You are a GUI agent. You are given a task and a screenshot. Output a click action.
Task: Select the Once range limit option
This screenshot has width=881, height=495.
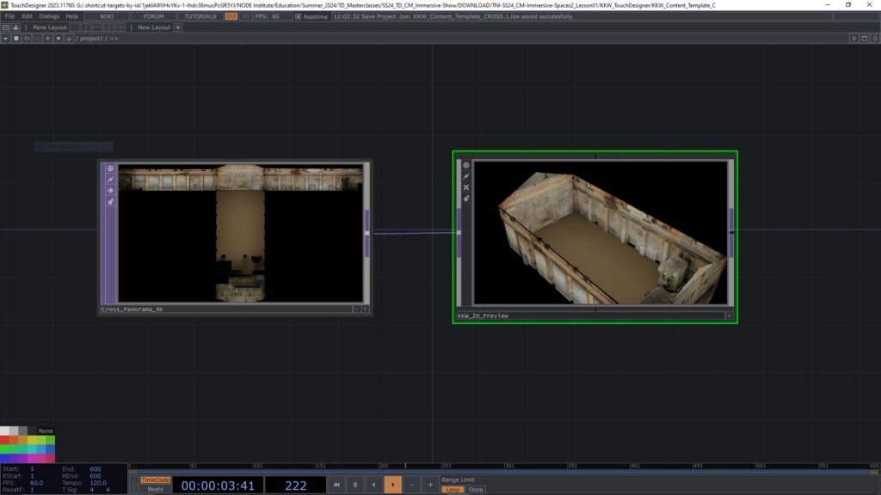pos(475,490)
